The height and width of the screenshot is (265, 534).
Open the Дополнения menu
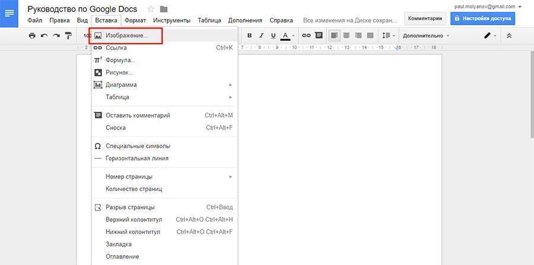click(245, 20)
